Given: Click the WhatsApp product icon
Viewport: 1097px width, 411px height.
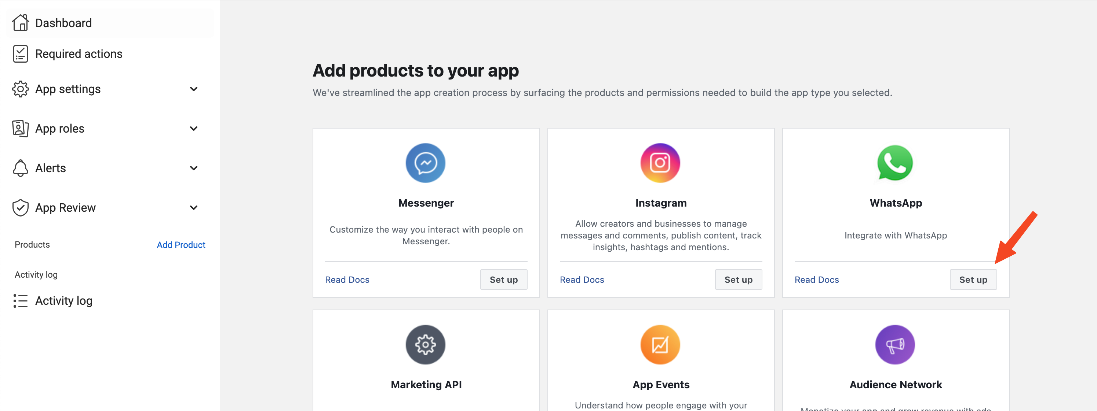Looking at the screenshot, I should pyautogui.click(x=895, y=163).
